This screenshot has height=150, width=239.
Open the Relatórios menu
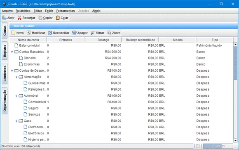coord(23,11)
